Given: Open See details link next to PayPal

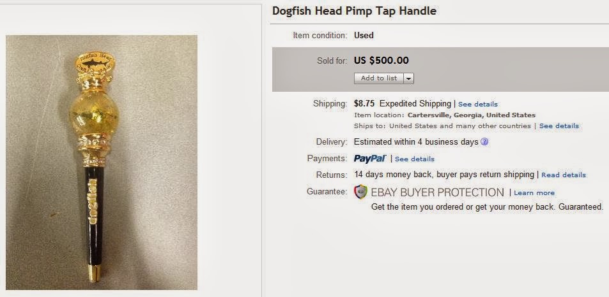Looking at the screenshot, I should tap(414, 159).
